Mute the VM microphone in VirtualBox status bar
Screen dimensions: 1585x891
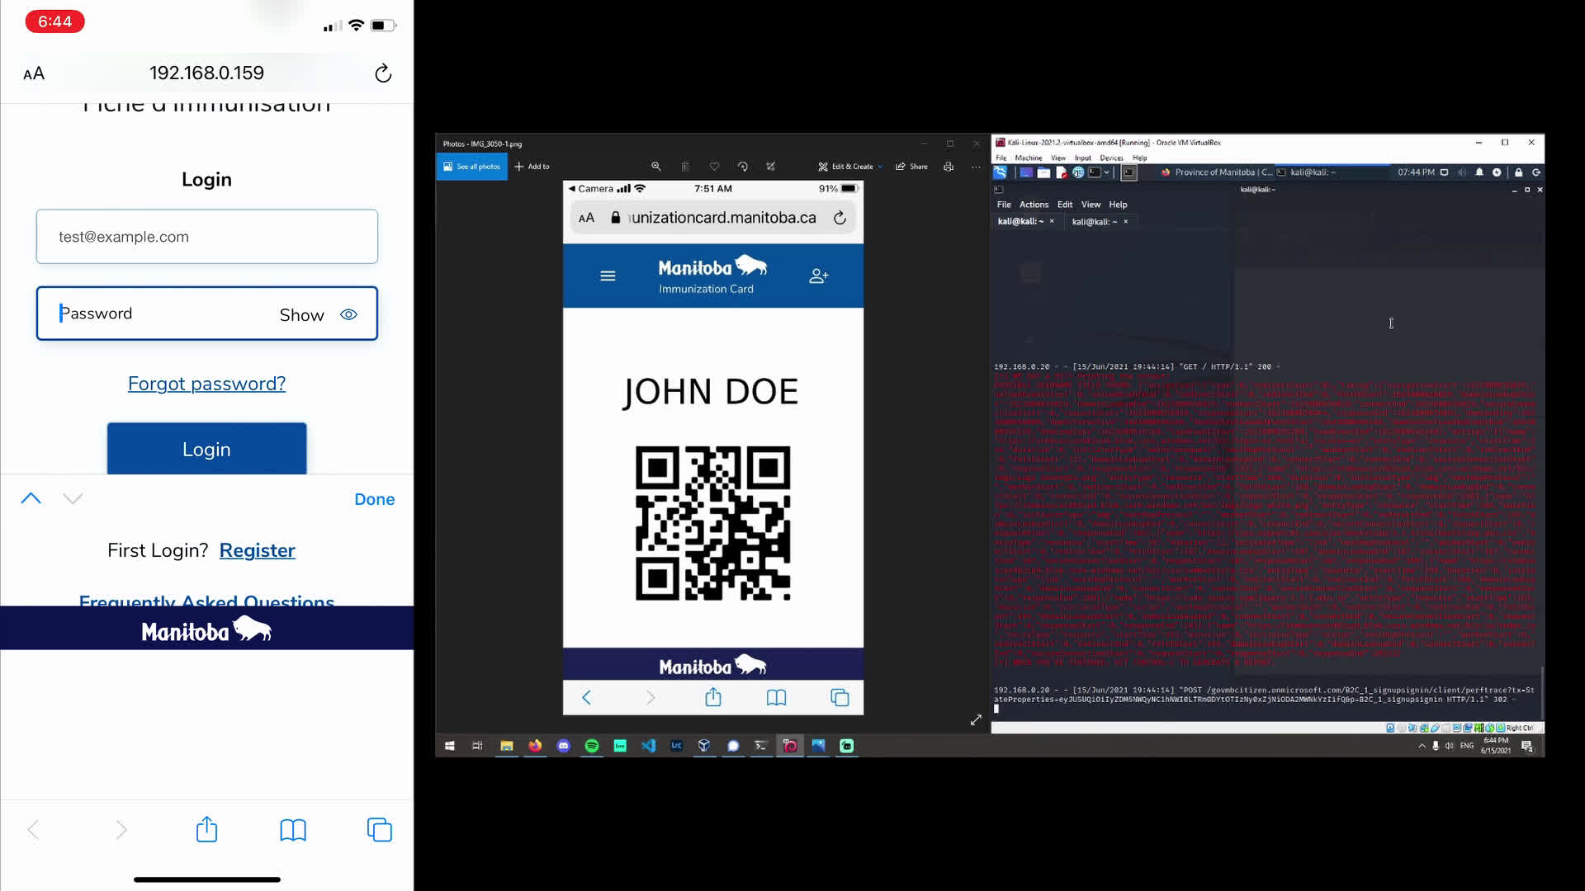tap(1412, 728)
